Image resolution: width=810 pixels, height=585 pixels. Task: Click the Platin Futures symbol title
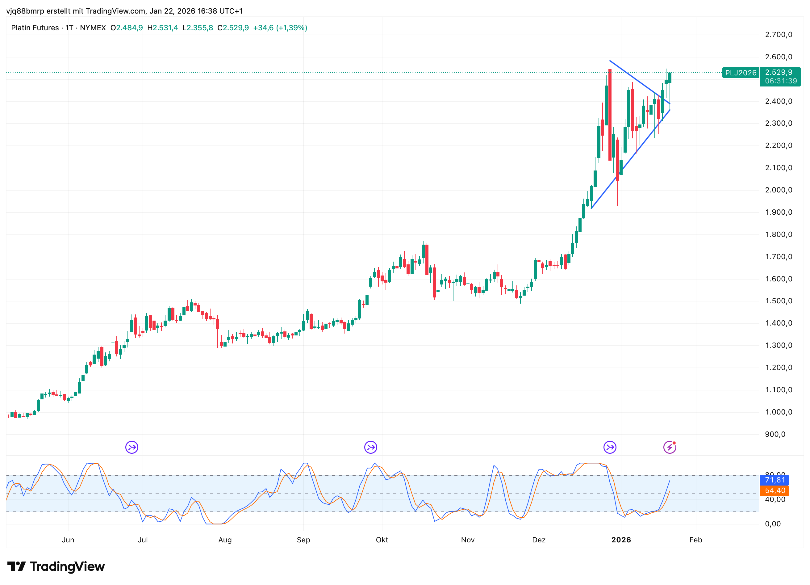point(35,28)
